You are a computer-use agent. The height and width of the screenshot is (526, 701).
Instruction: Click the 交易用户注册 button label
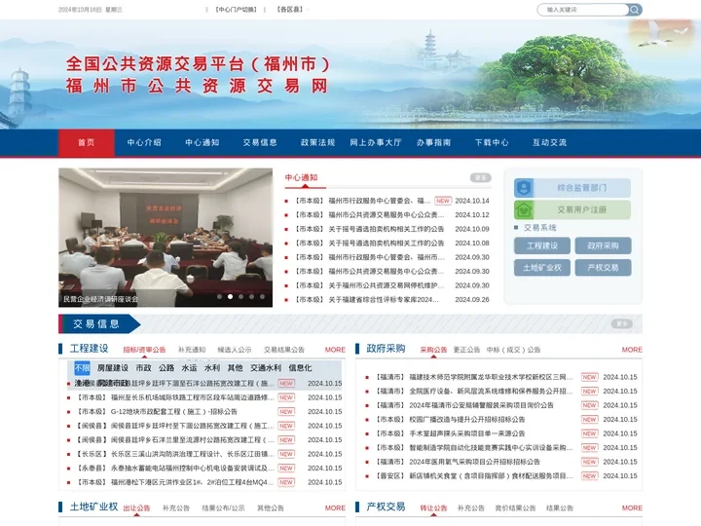(581, 209)
